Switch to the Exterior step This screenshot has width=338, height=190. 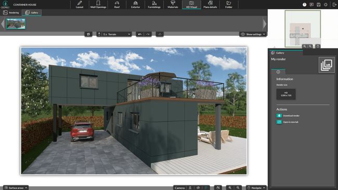click(135, 5)
